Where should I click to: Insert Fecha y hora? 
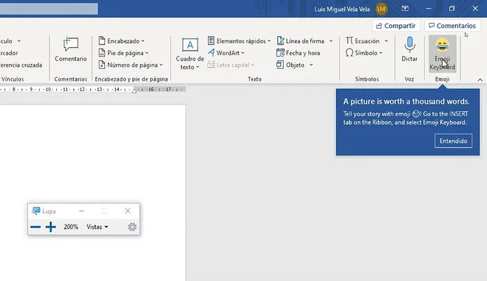(x=298, y=53)
